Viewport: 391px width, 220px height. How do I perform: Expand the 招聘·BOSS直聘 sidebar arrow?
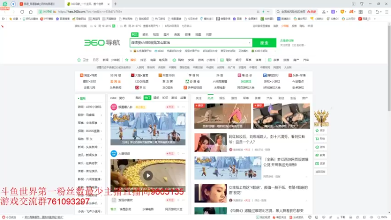101,131
